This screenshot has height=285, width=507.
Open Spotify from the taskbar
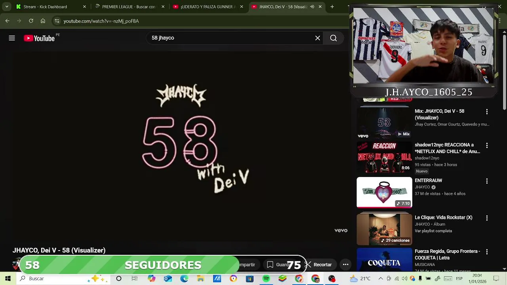click(x=266, y=279)
